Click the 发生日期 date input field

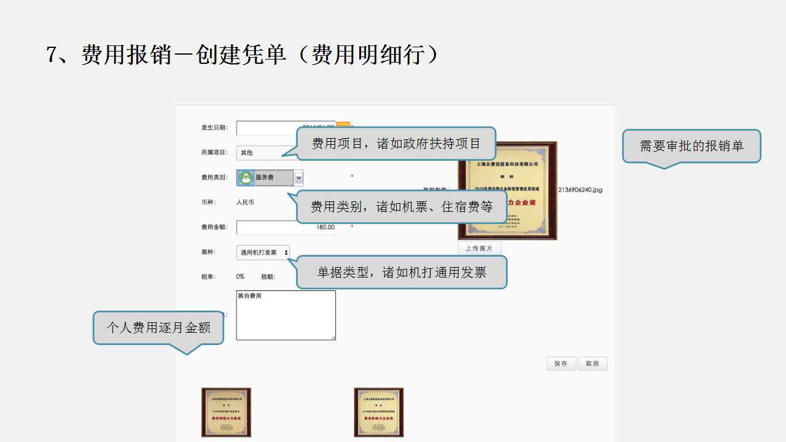(286, 128)
